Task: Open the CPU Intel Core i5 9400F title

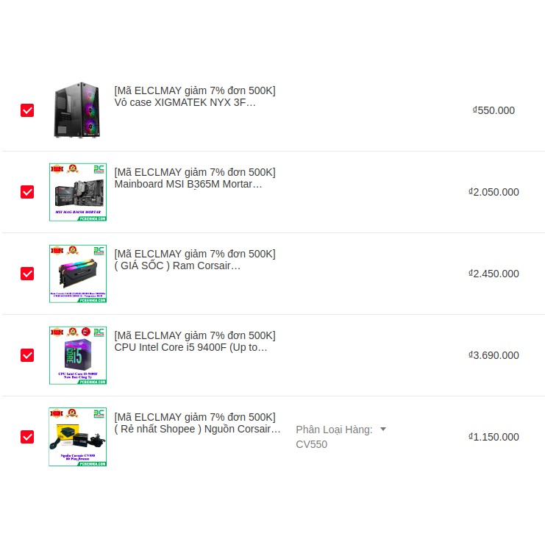Action: coord(191,347)
